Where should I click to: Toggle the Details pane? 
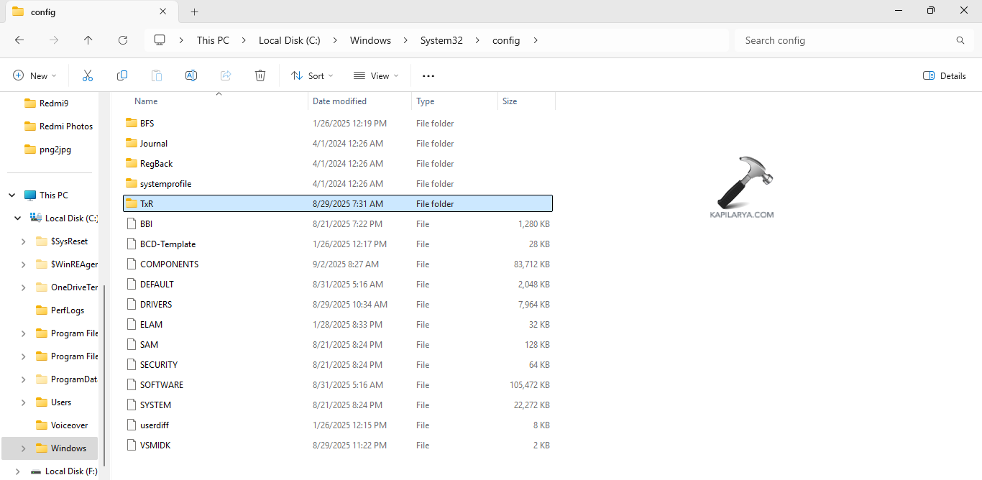coord(944,75)
